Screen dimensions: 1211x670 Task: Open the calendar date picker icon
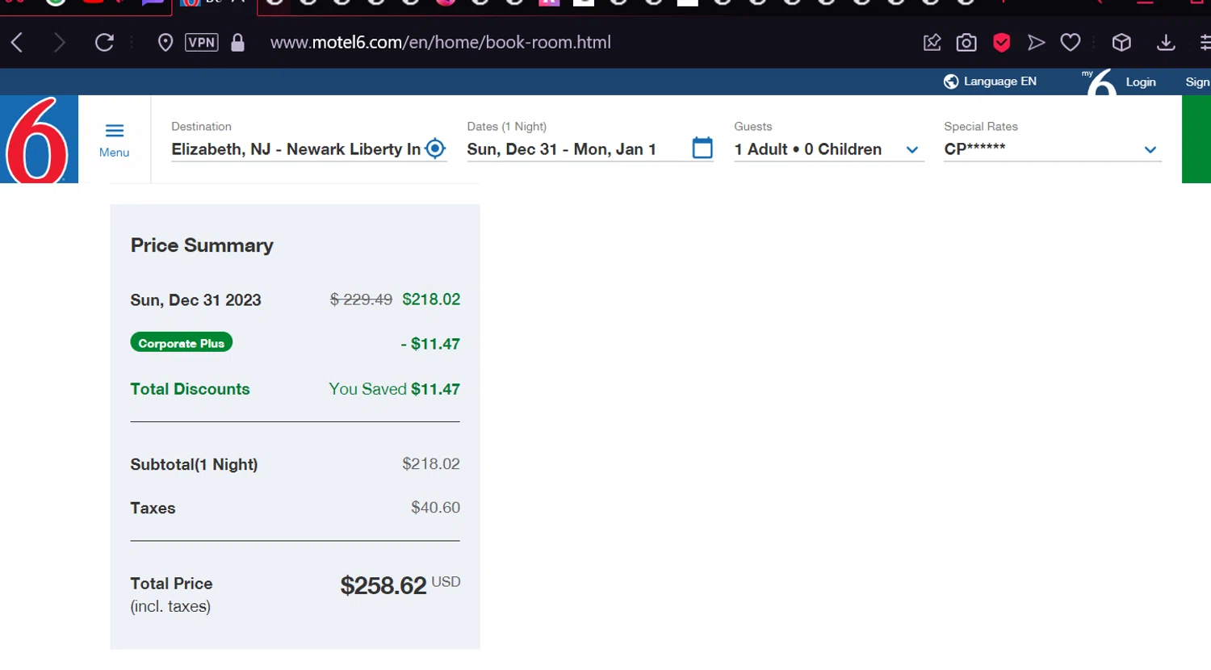pyautogui.click(x=702, y=148)
